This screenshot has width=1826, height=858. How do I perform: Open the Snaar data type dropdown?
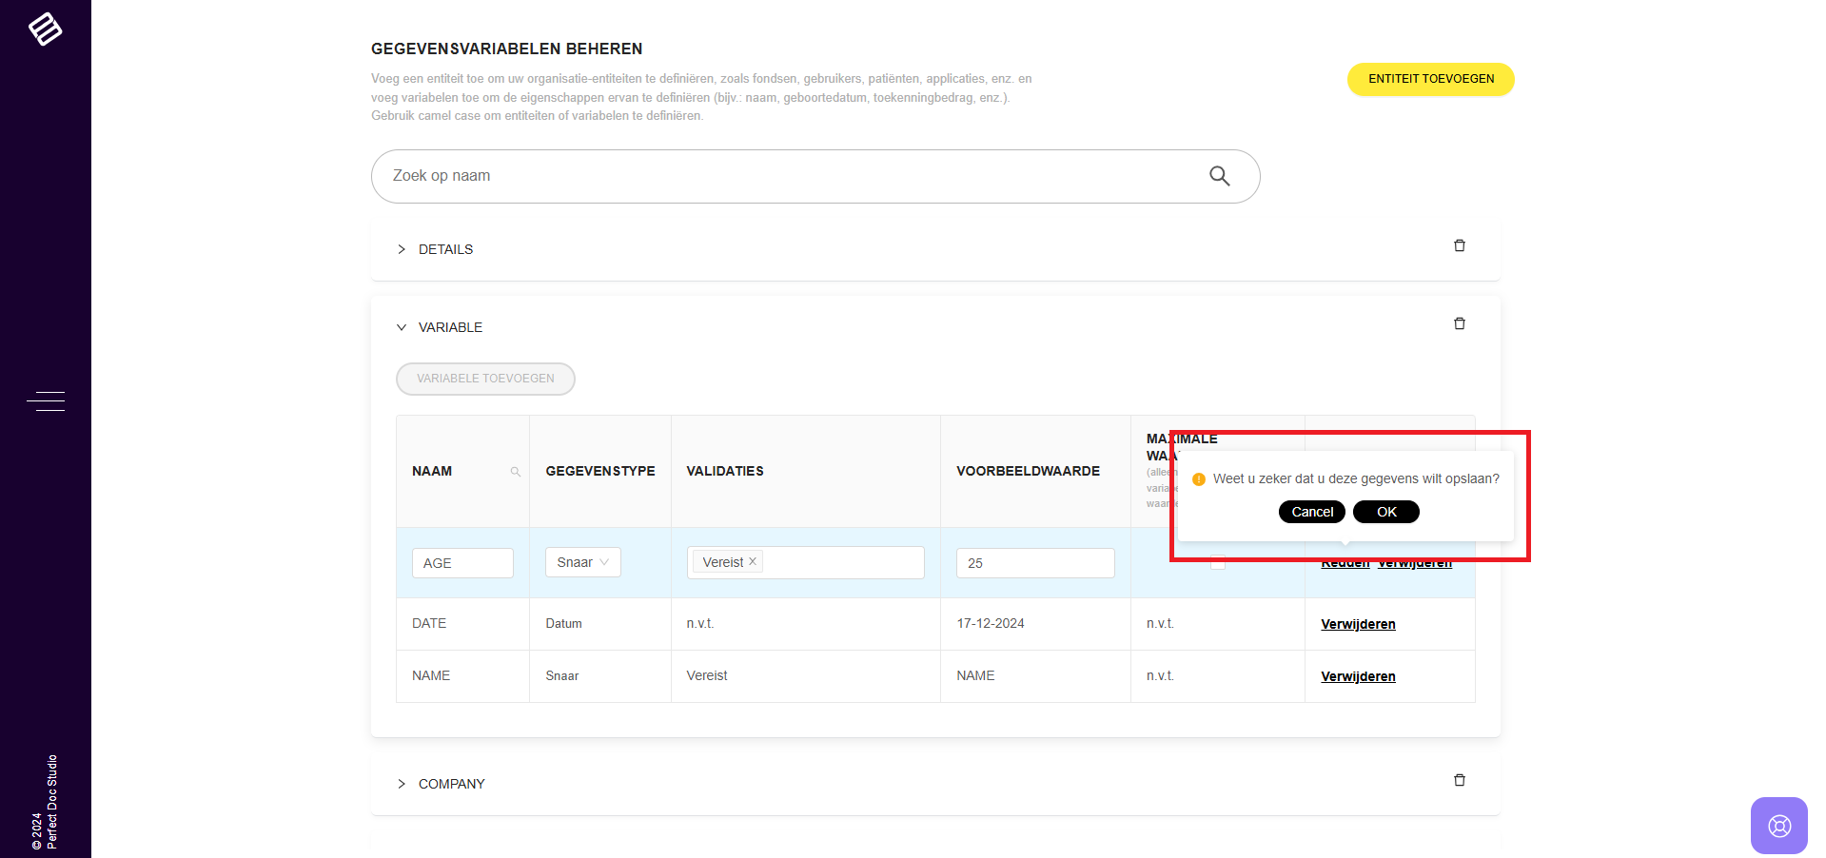[x=582, y=562]
